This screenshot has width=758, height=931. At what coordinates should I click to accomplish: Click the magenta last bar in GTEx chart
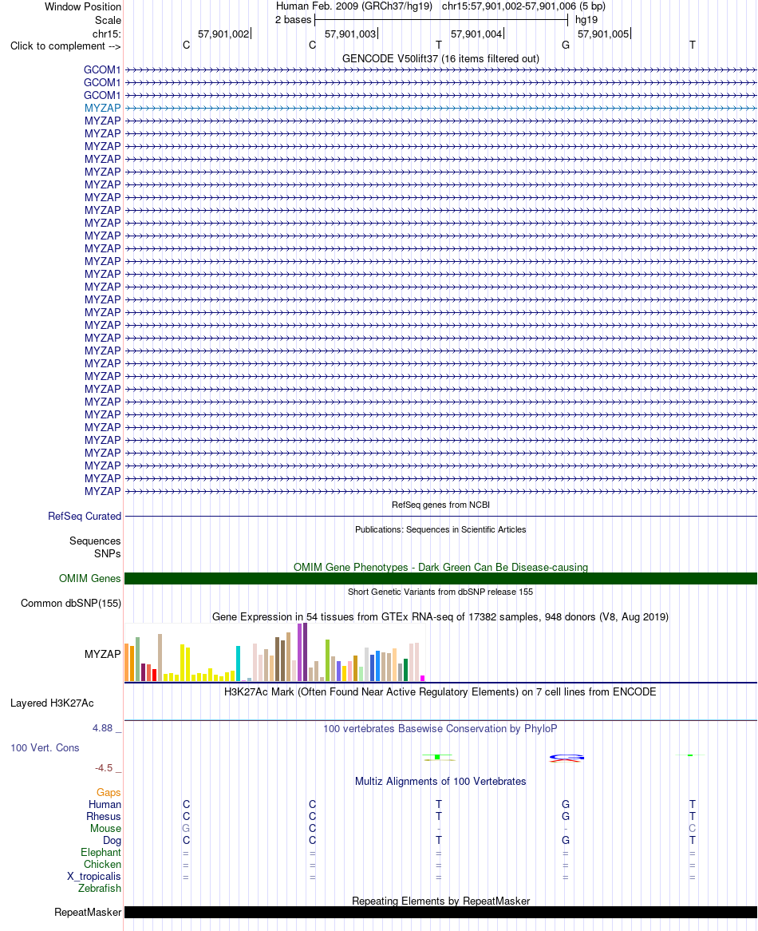pos(422,678)
